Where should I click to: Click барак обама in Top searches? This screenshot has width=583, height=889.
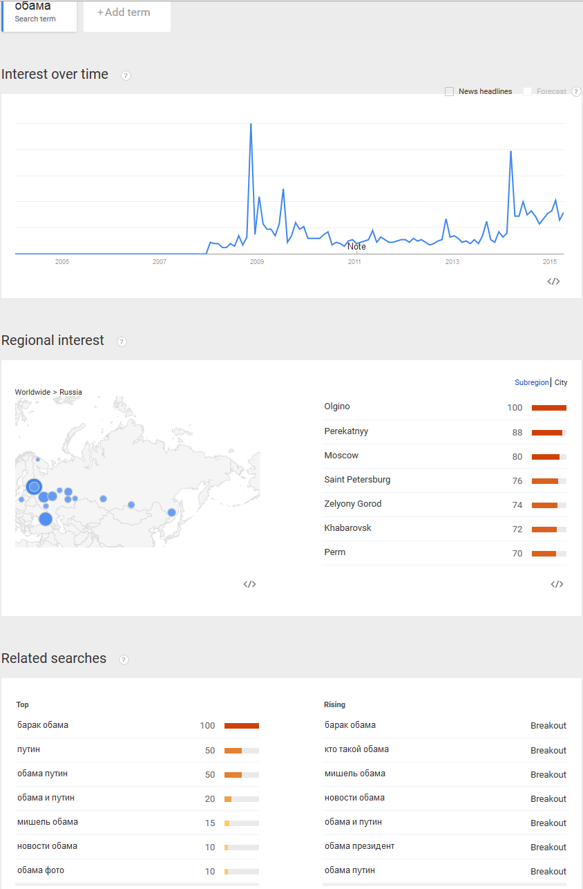coord(43,725)
